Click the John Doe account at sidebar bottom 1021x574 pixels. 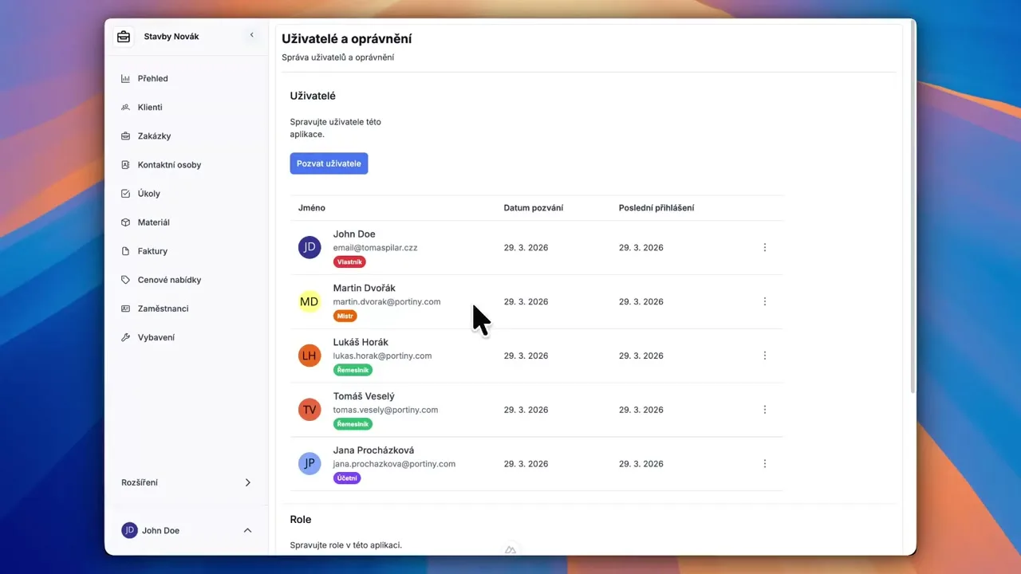click(160, 529)
